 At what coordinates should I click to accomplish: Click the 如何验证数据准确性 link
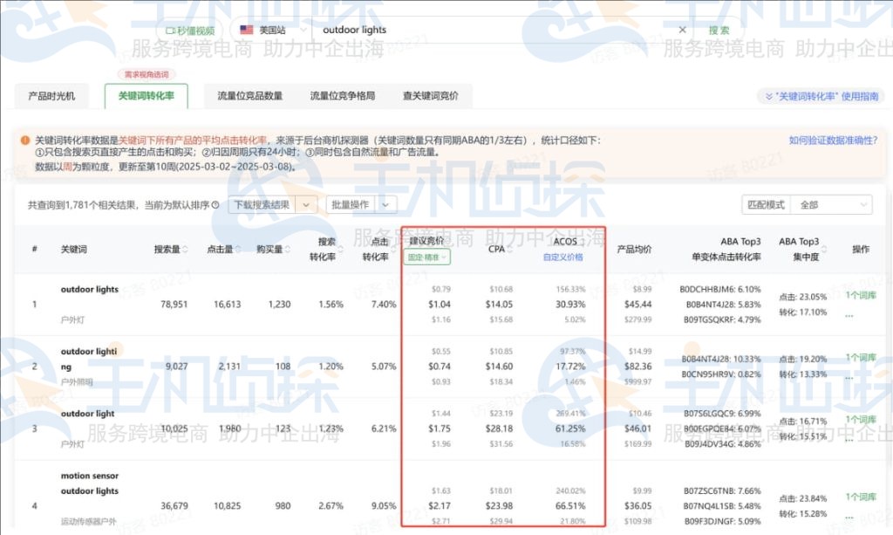click(833, 138)
